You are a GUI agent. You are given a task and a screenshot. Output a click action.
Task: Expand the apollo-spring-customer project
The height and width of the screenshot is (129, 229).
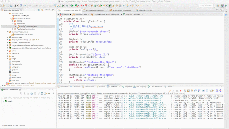pos(5,83)
